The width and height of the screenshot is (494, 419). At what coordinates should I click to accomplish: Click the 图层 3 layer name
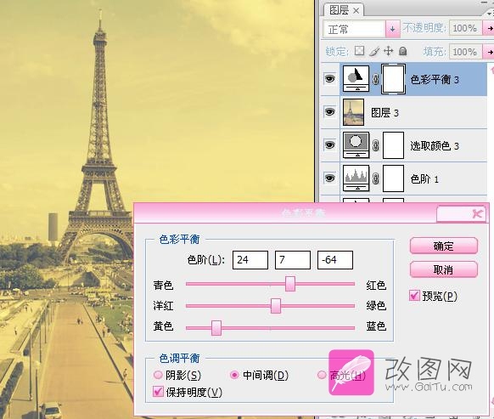coord(385,113)
